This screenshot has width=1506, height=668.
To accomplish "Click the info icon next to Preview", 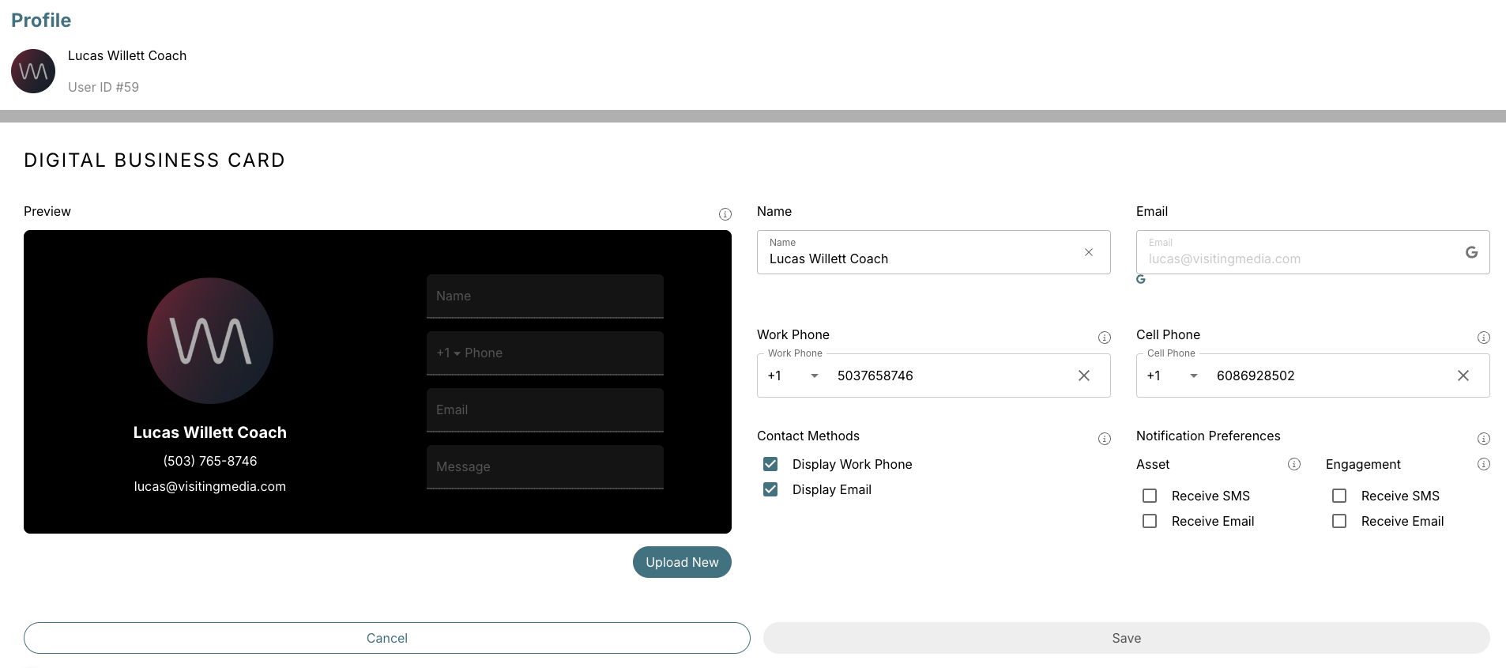I will [725, 214].
